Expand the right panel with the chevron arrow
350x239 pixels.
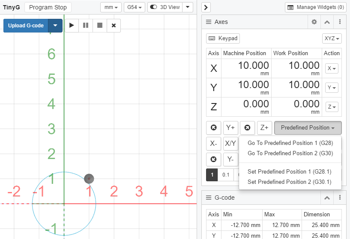tap(206, 7)
